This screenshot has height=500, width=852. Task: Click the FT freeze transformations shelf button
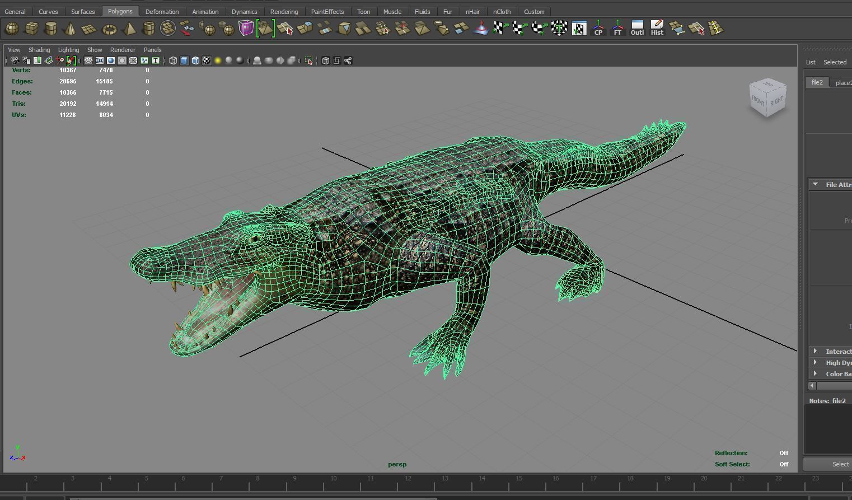(x=617, y=28)
